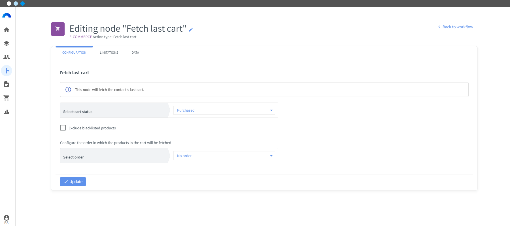Click the 'Select cart status' label

(x=78, y=112)
